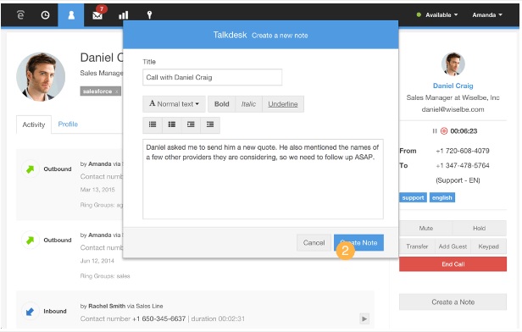Screen dimensions: 522x332
Task: Open the reporting bar chart icon
Action: tap(124, 15)
